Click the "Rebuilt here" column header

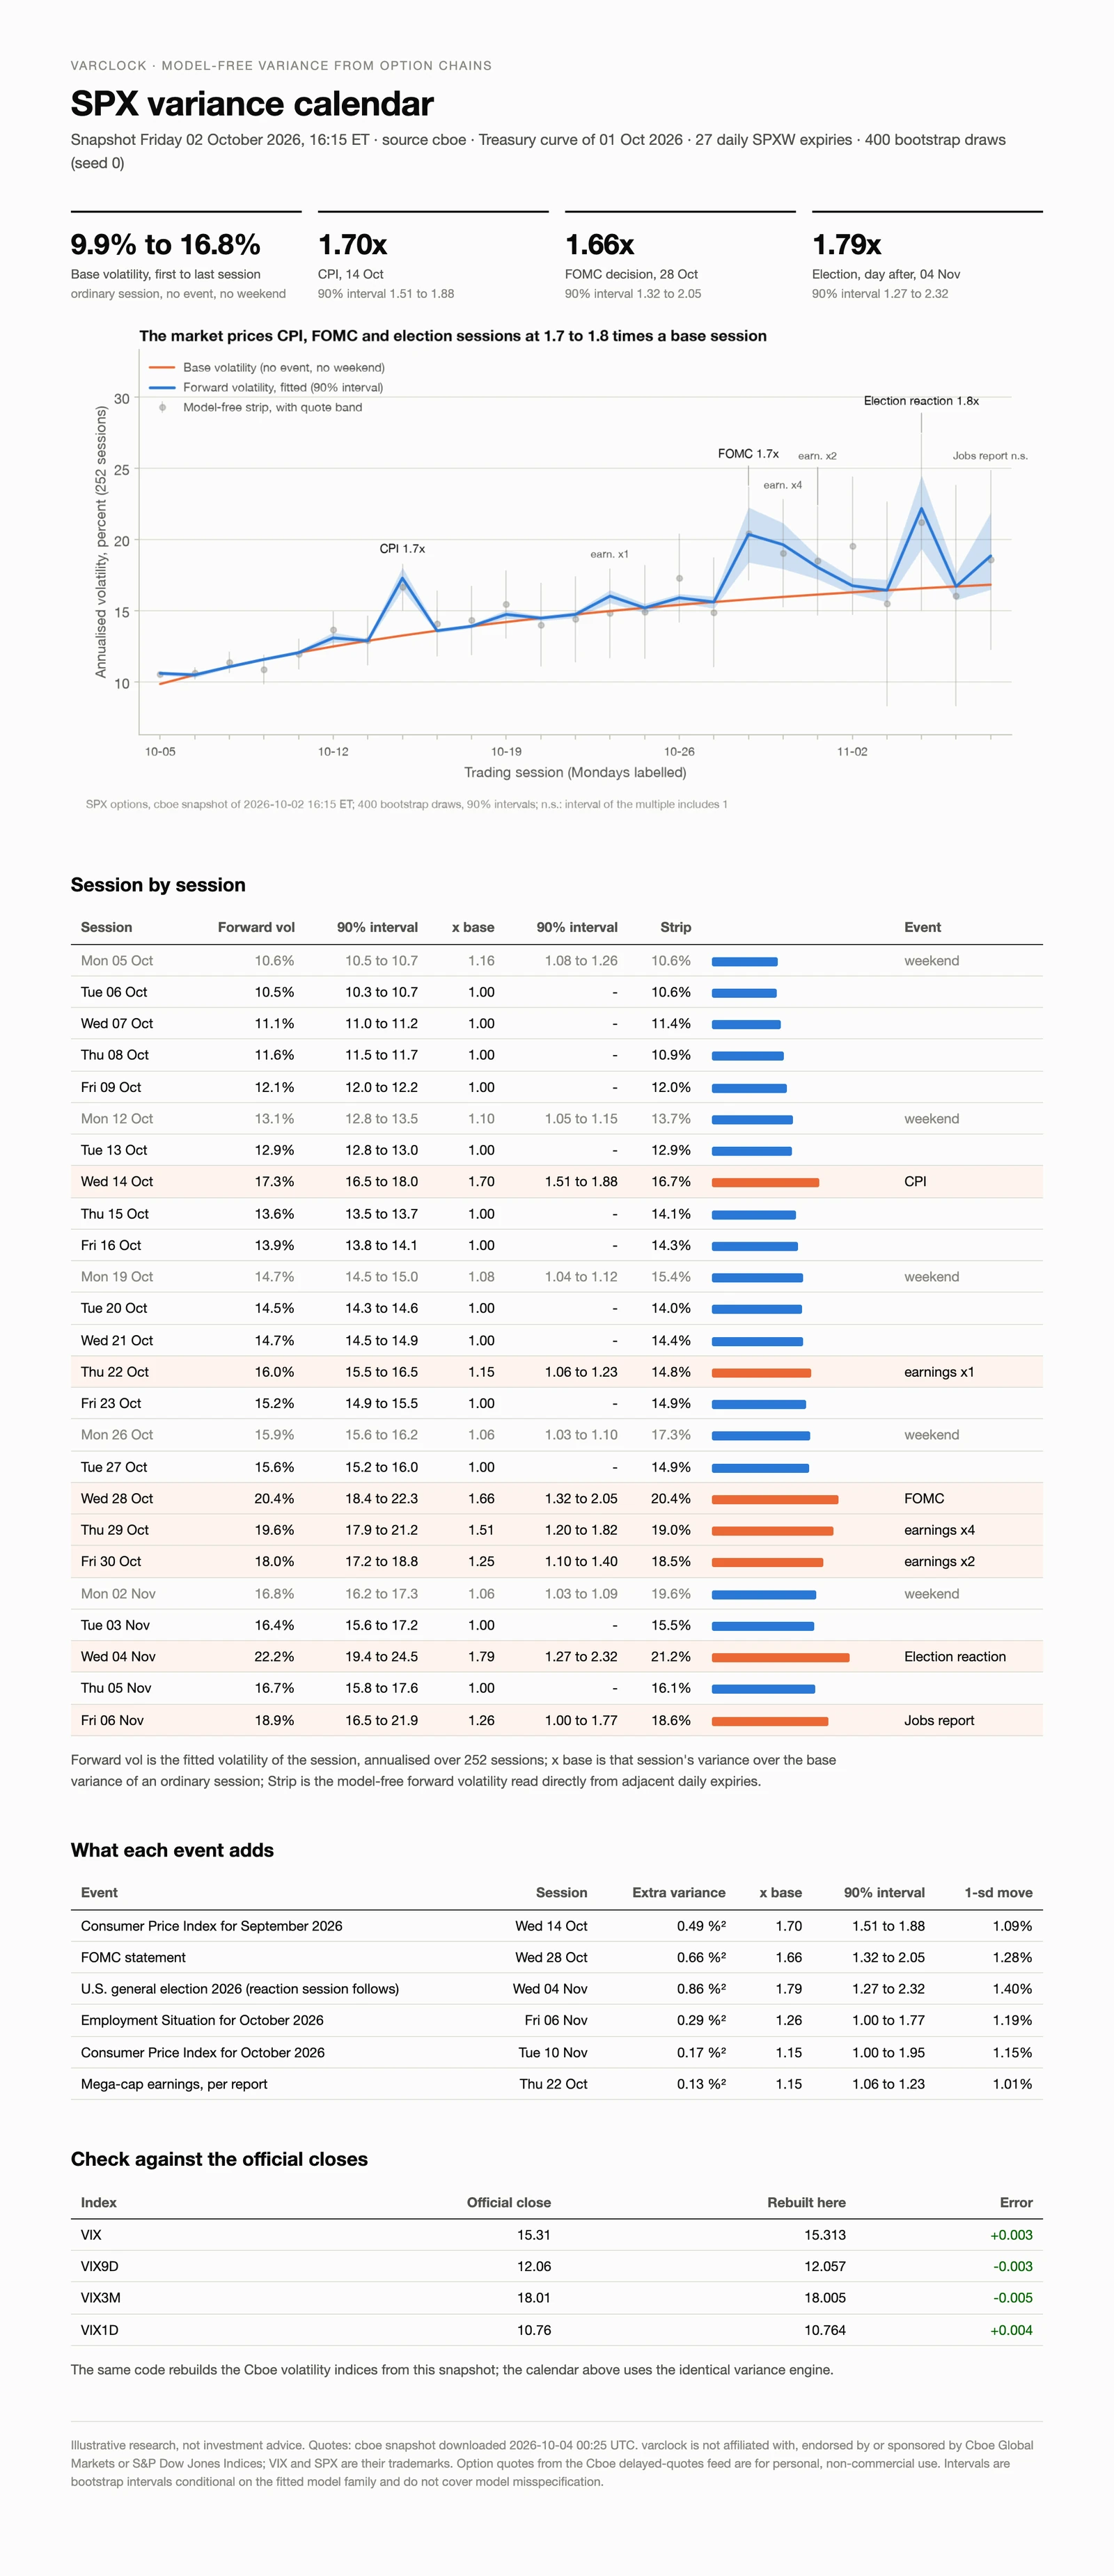pos(806,2203)
